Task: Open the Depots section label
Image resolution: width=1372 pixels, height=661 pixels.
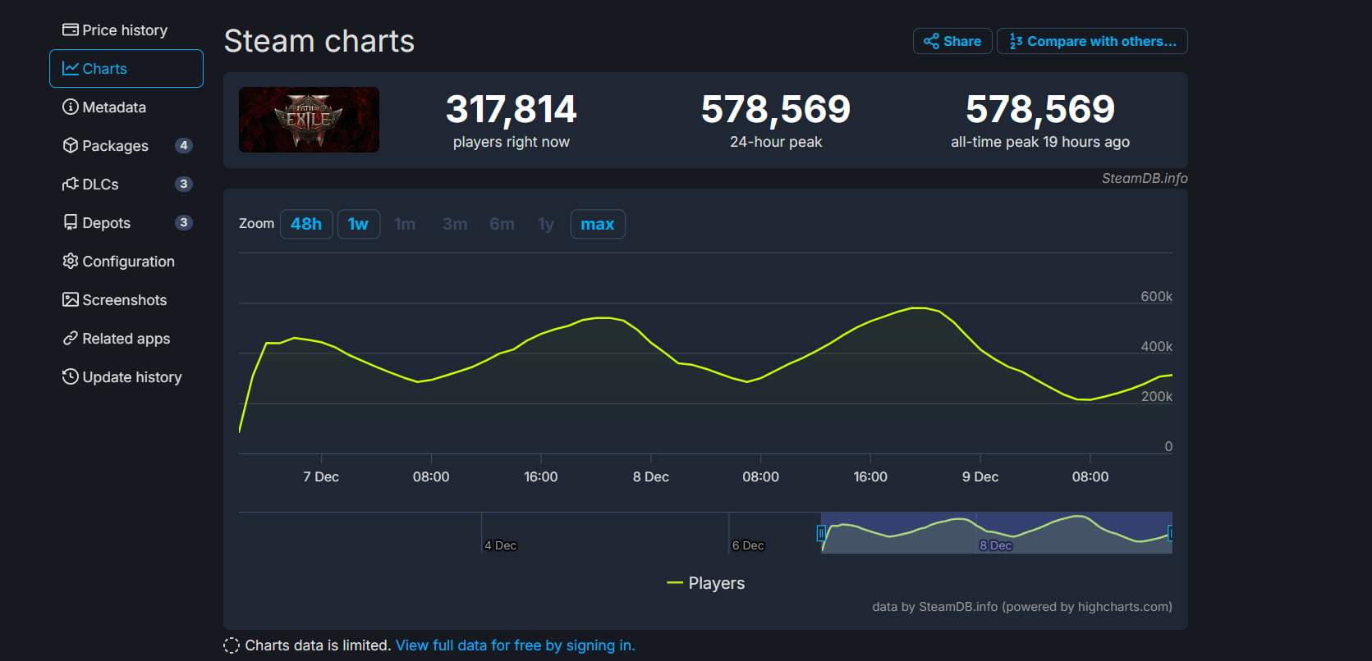Action: [x=107, y=222]
